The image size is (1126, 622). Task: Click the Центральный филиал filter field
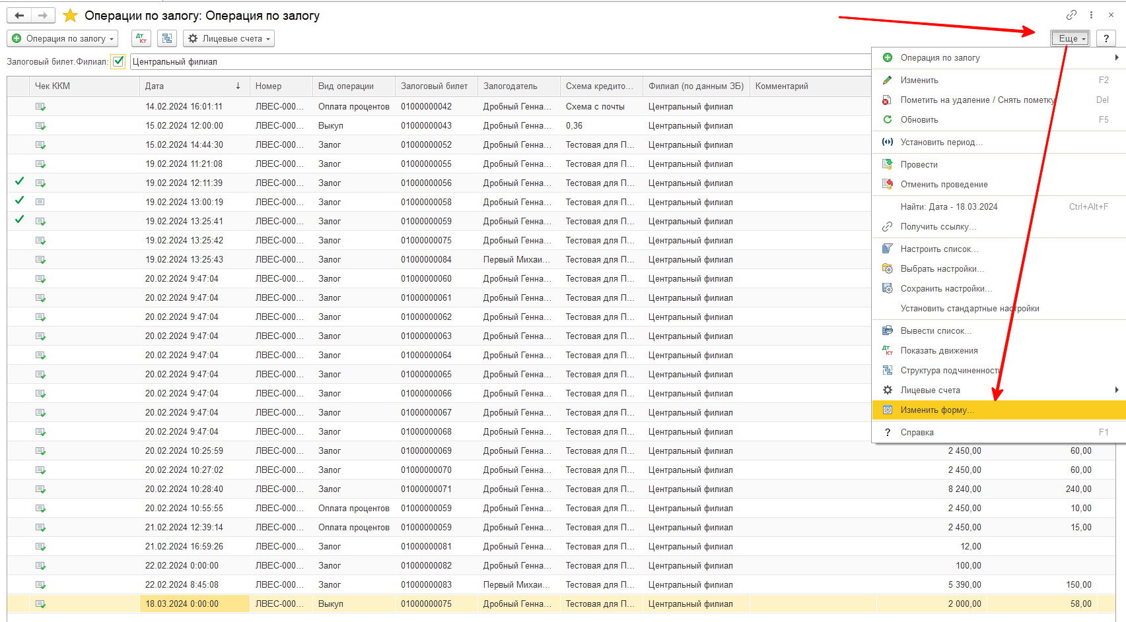coord(500,61)
